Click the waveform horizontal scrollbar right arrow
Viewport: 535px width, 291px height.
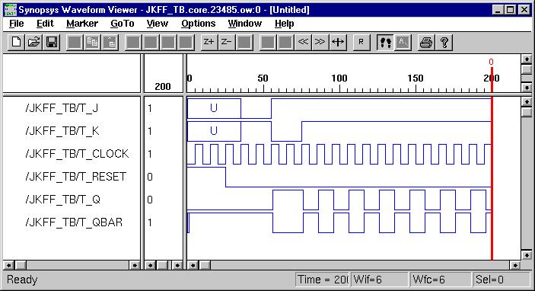point(515,265)
